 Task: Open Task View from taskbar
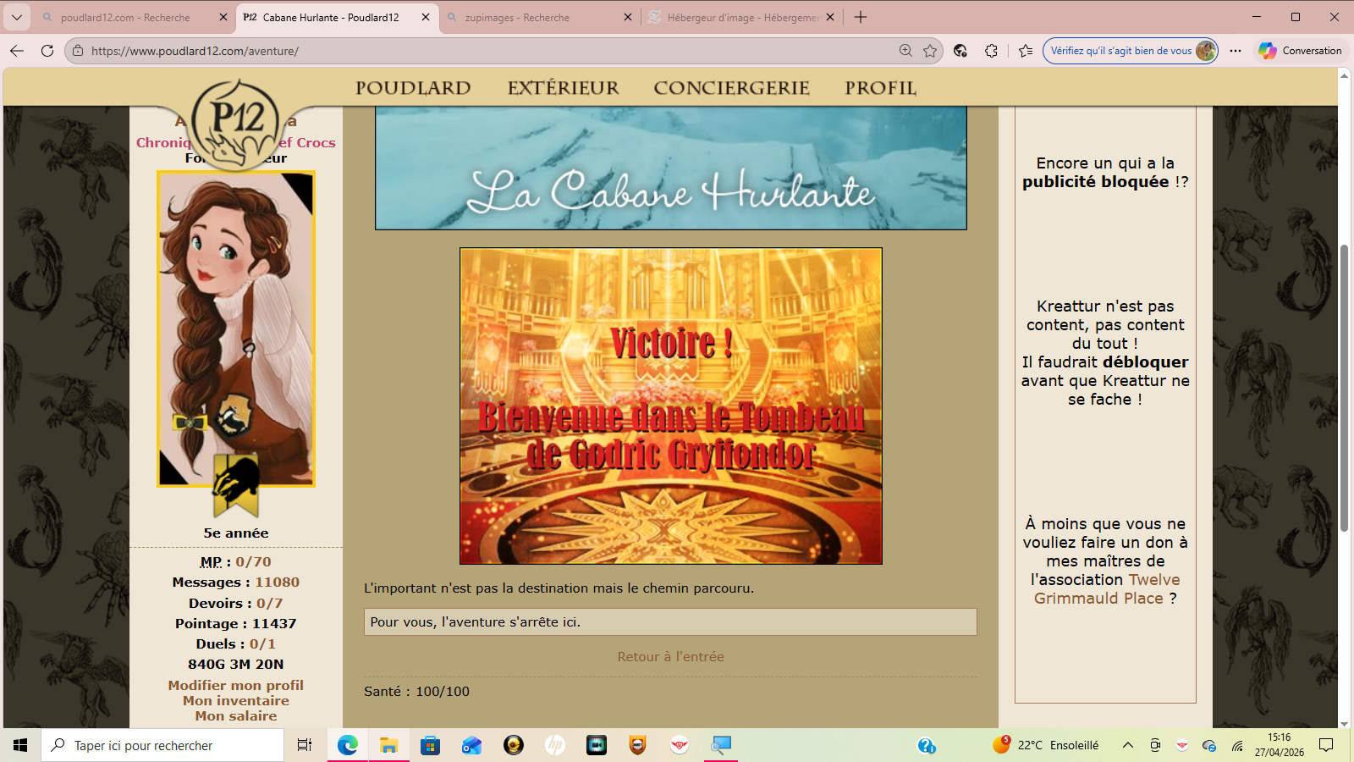pos(305,745)
